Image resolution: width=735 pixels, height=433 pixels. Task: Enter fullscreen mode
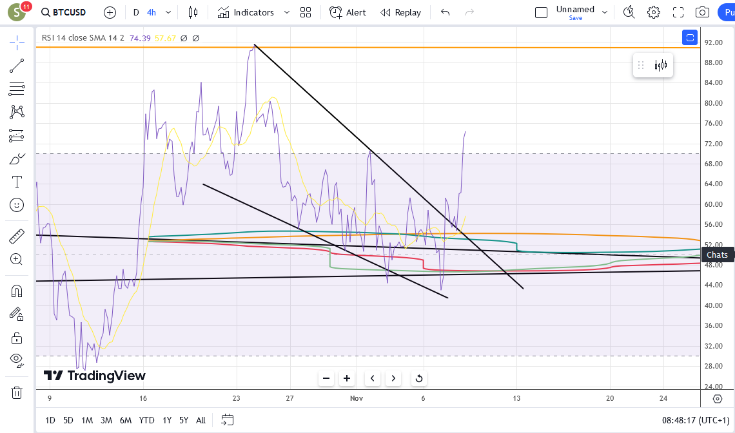pos(678,13)
